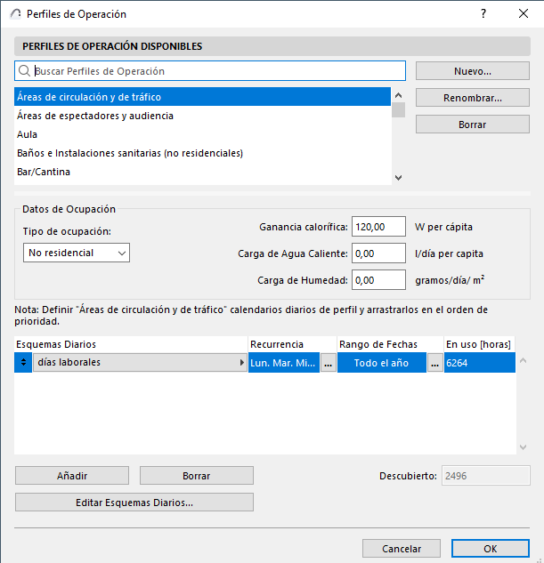Click the drag handle on días laborales row
The height and width of the screenshot is (563, 544).
click(x=23, y=362)
